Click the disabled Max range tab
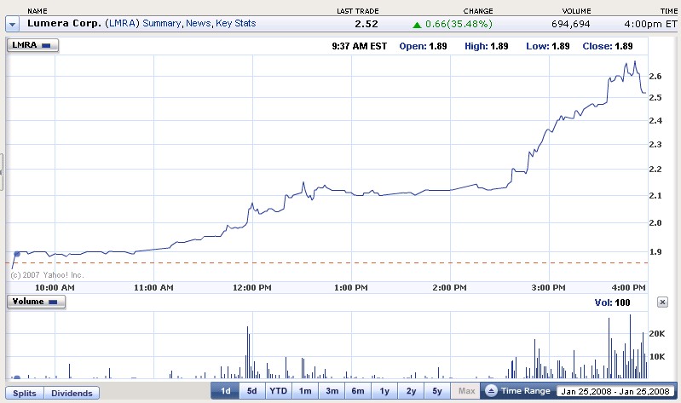 point(466,391)
